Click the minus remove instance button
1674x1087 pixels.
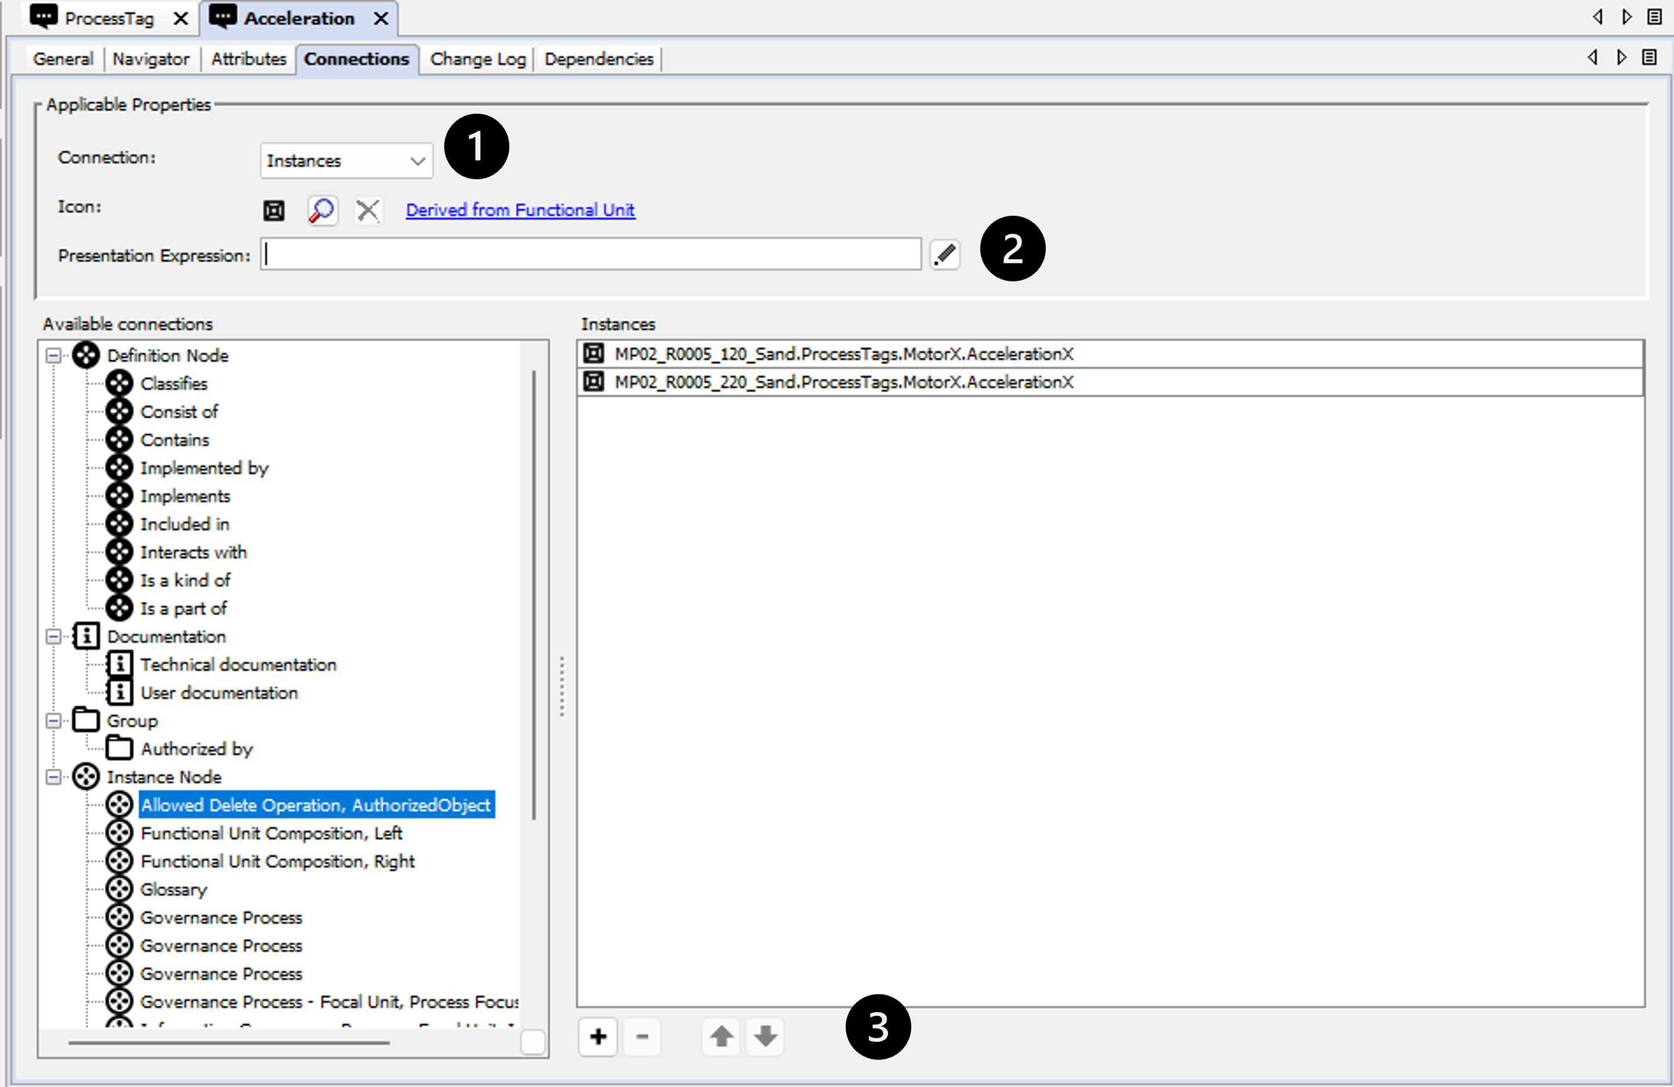click(x=642, y=1037)
